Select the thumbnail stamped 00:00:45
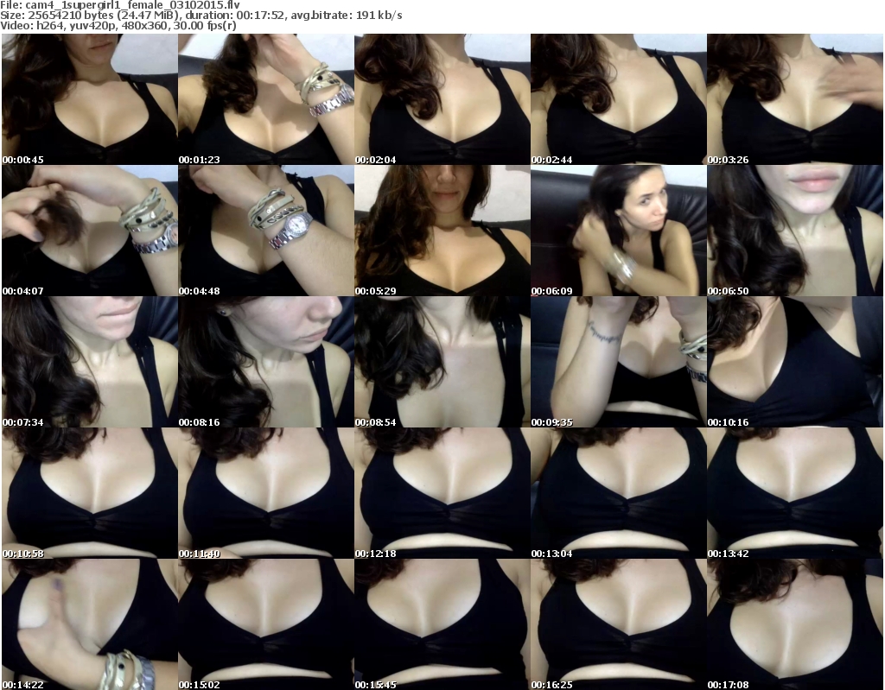The image size is (885, 690). (90, 99)
